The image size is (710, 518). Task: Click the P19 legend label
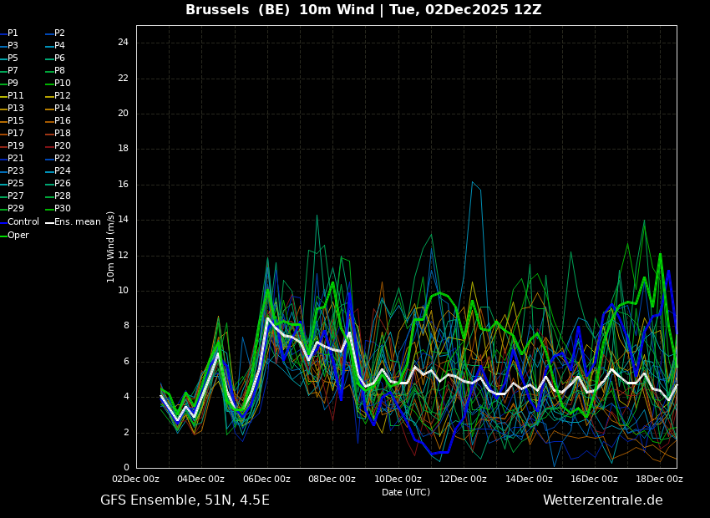(15, 146)
